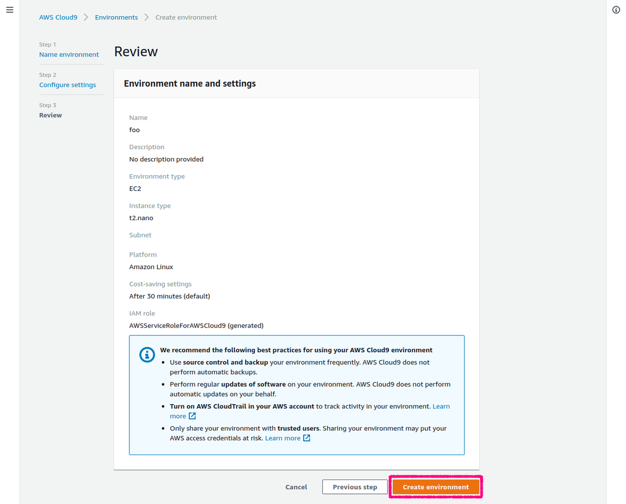Click the external link icon after the CloudTrail Learn more
626x504 pixels.
tap(192, 416)
